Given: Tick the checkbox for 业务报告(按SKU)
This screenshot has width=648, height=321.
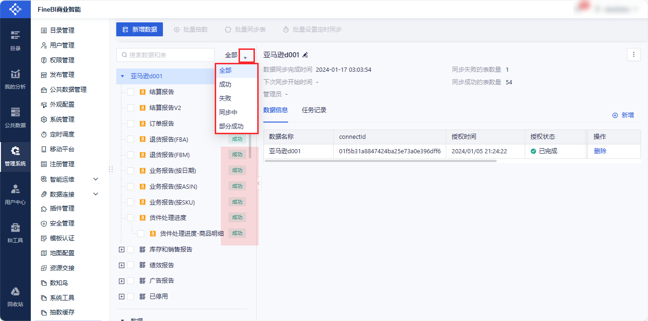Looking at the screenshot, I should click(x=130, y=202).
